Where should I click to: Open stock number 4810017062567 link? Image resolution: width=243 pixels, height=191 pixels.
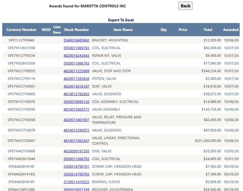[x=76, y=141]
